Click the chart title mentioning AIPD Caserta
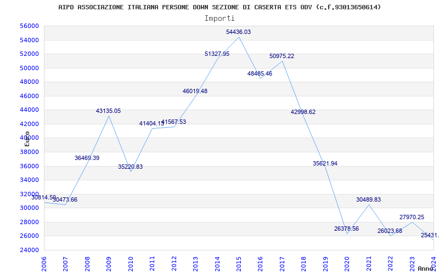Viewport: 439px width, 274px height. 219,7
